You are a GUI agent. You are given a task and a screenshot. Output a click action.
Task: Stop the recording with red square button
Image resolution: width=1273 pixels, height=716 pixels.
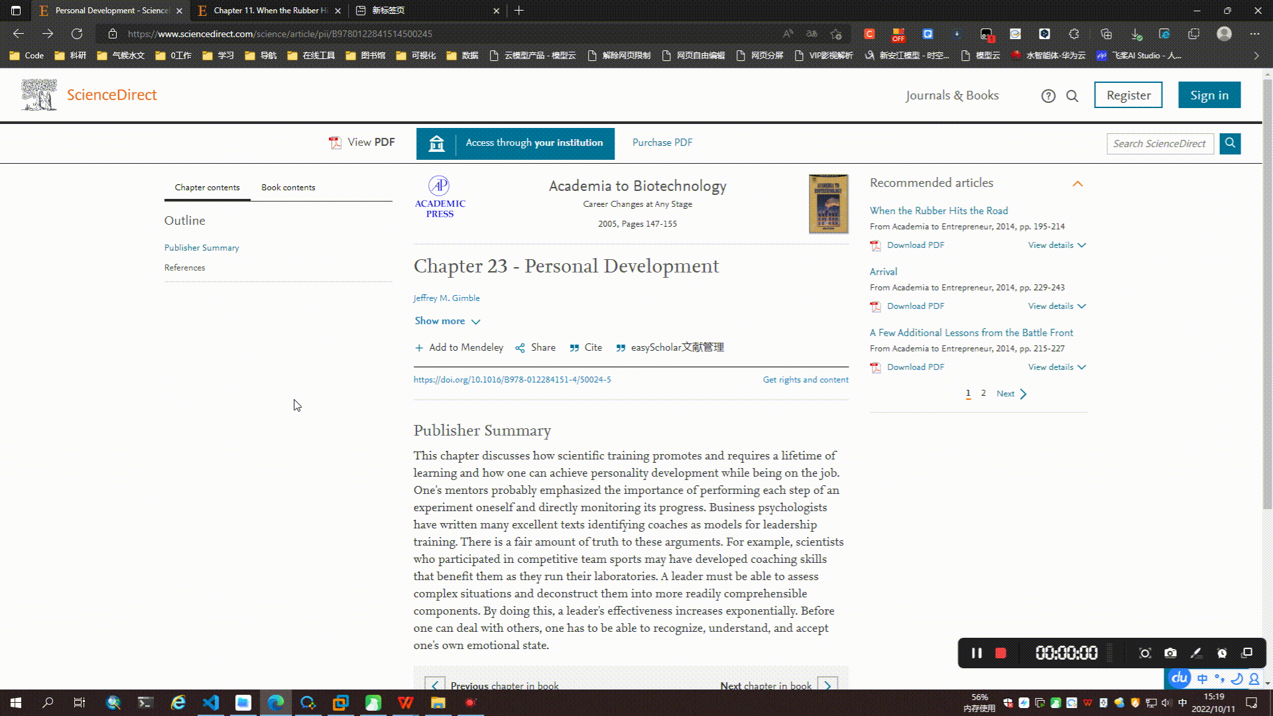tap(1000, 653)
